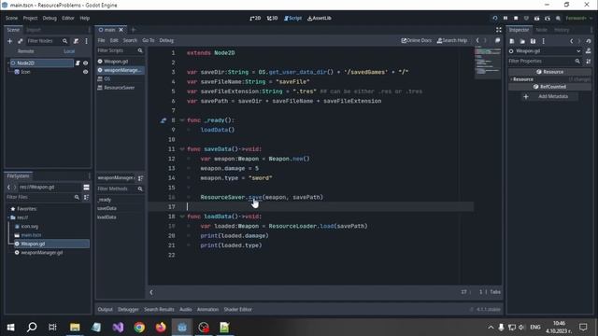Close the main scene tab
598x336 pixels.
pos(121,30)
